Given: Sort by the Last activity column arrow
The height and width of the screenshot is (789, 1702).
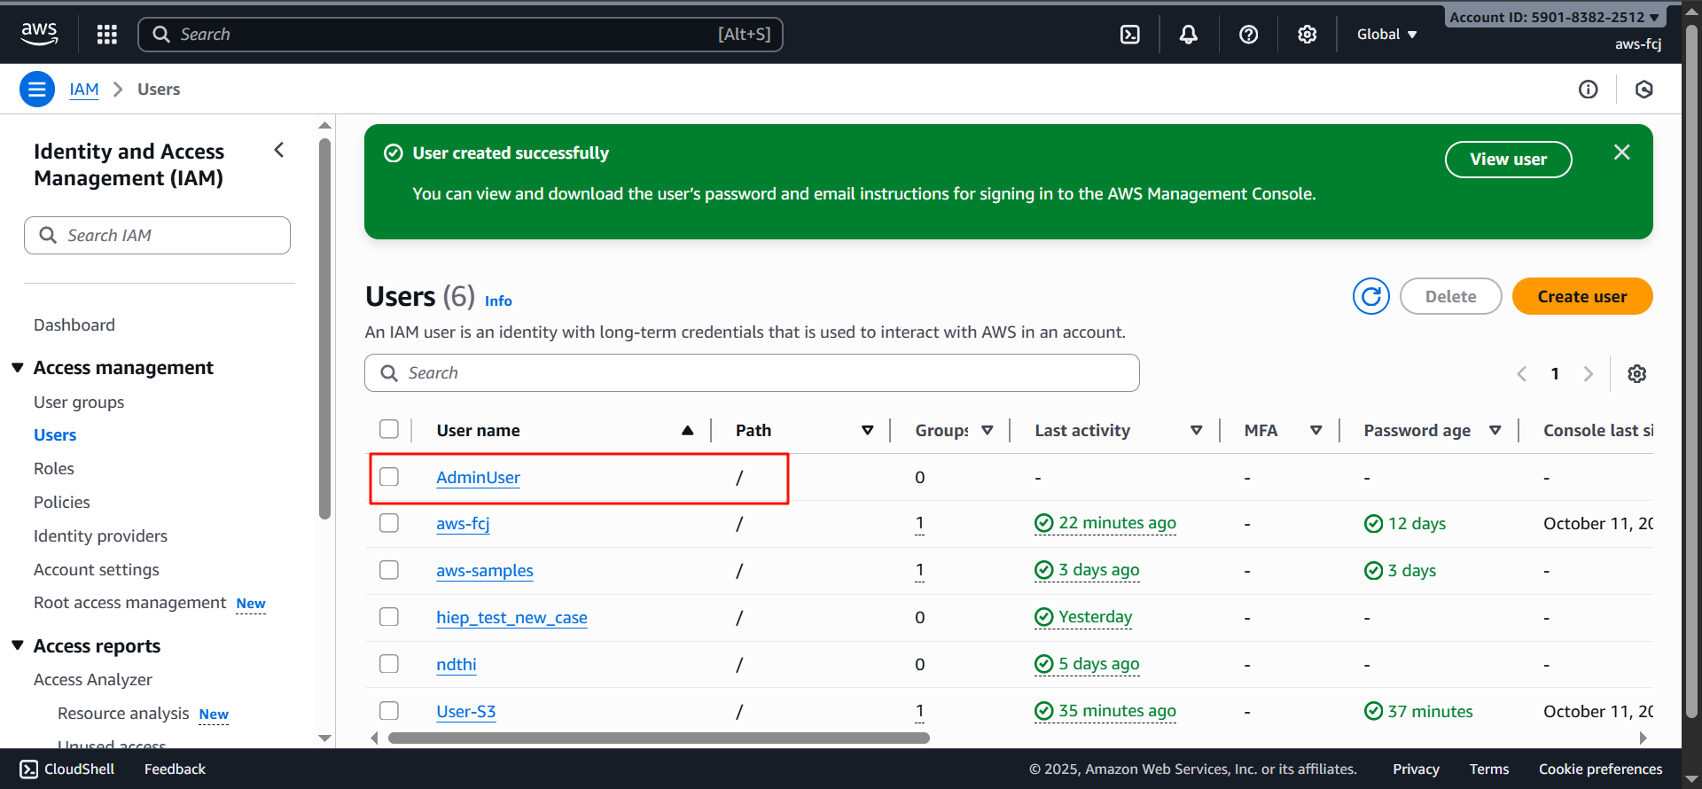Looking at the screenshot, I should point(1197,431).
